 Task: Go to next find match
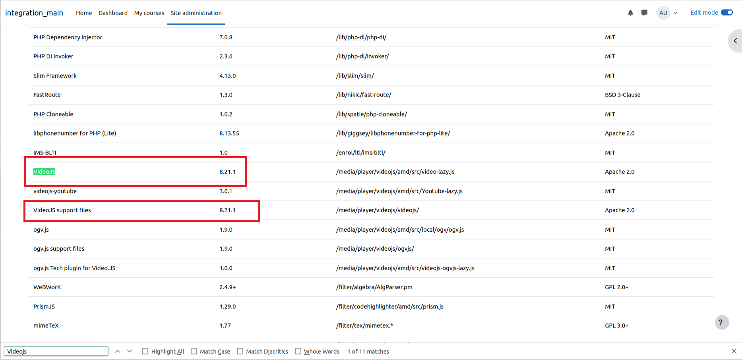130,351
